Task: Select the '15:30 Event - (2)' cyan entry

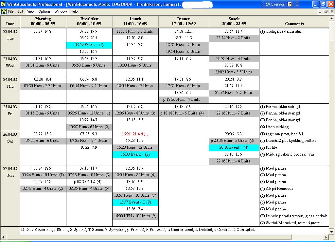Action: (x=135, y=155)
